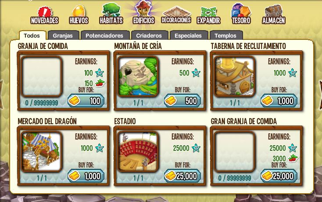Open the Novedades category icon
The height and width of the screenshot is (202, 322).
[x=45, y=15]
